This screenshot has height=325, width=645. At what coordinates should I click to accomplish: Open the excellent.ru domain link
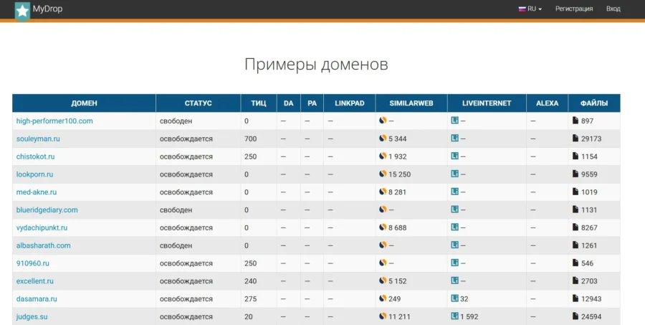click(x=35, y=281)
